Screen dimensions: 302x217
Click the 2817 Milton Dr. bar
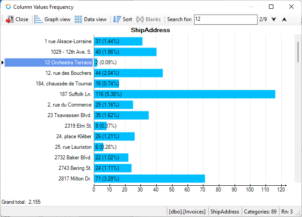click(149, 179)
